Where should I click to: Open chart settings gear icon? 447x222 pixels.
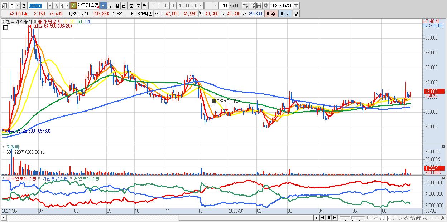pyautogui.click(x=266, y=5)
